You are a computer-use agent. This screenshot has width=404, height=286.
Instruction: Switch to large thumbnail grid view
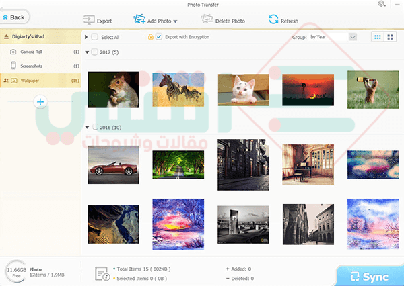click(x=390, y=37)
